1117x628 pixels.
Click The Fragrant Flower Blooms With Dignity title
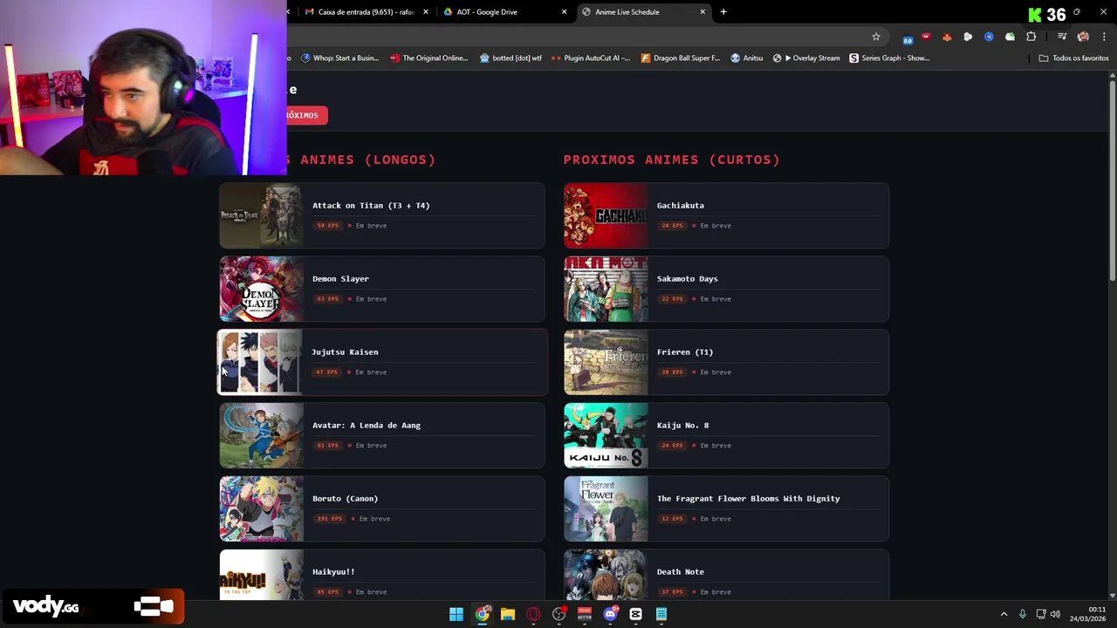pyautogui.click(x=748, y=498)
